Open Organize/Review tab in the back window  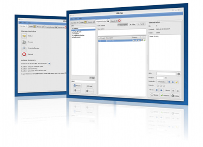coord(51,27)
